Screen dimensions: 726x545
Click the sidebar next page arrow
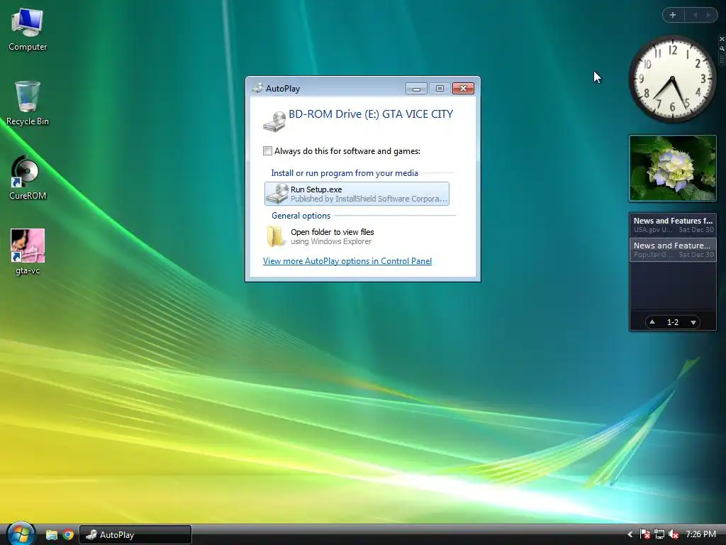(x=708, y=16)
